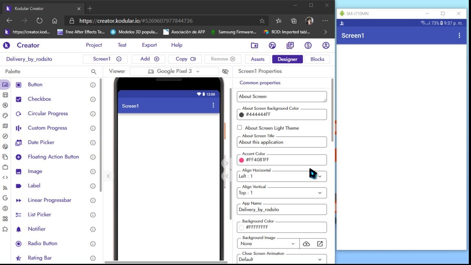Open the Help menu
Screen dimensions: 471x265
[x=177, y=45]
